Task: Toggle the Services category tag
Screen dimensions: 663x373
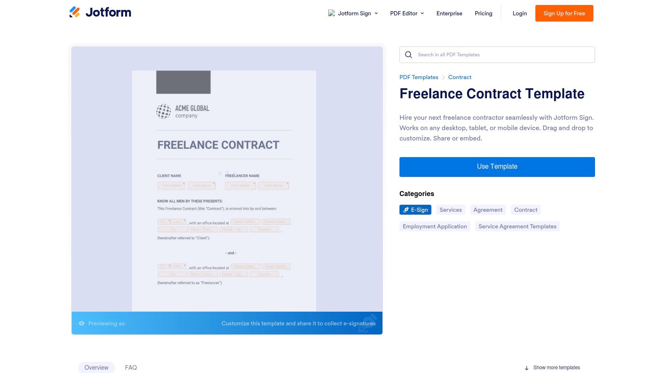Action: (450, 210)
